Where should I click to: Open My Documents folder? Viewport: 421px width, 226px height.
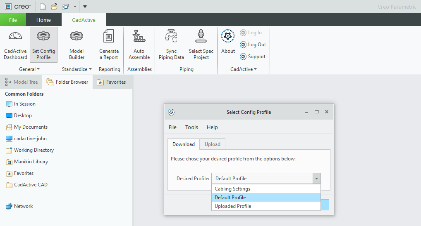coord(26,127)
